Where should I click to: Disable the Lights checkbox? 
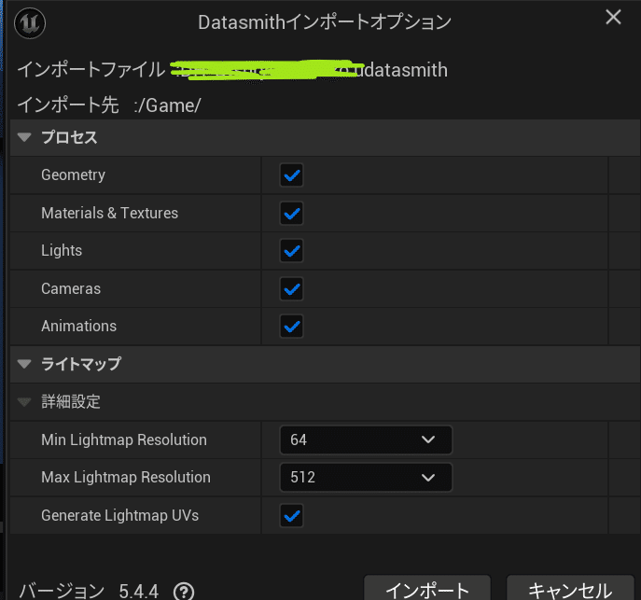click(x=291, y=251)
